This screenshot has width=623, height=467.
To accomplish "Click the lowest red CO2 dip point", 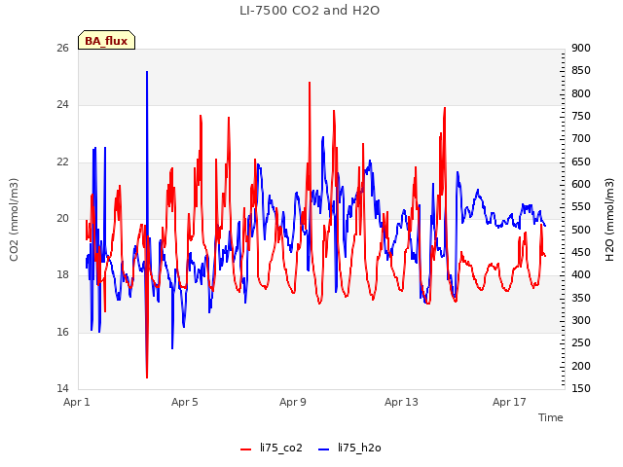I will pyautogui.click(x=147, y=377).
